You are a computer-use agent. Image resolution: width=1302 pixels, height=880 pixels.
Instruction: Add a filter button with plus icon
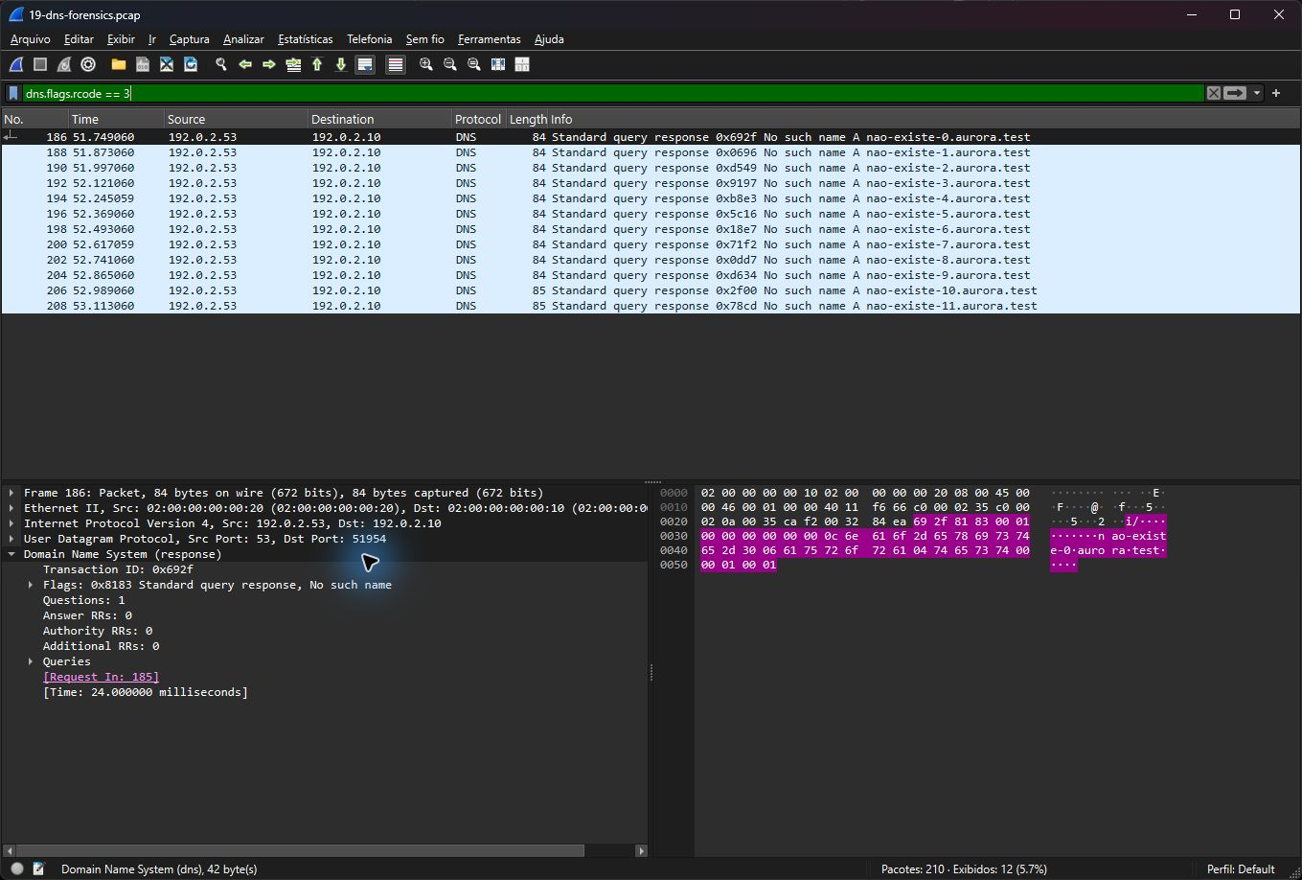[1276, 93]
